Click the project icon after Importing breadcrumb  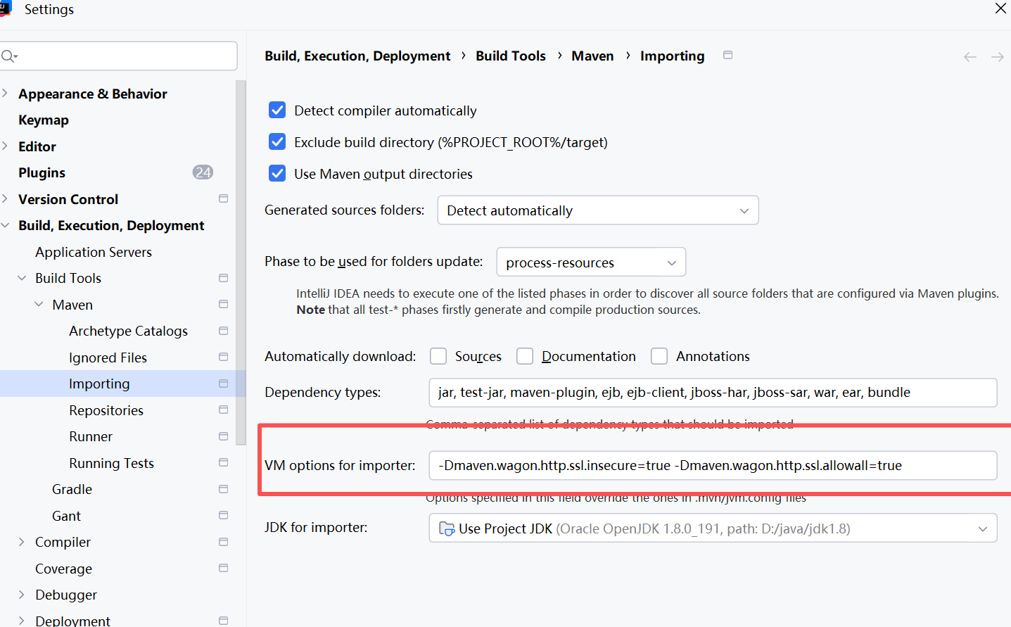728,55
